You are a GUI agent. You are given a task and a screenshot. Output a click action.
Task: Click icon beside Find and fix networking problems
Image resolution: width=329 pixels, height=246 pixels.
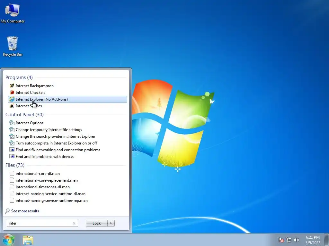click(12, 150)
